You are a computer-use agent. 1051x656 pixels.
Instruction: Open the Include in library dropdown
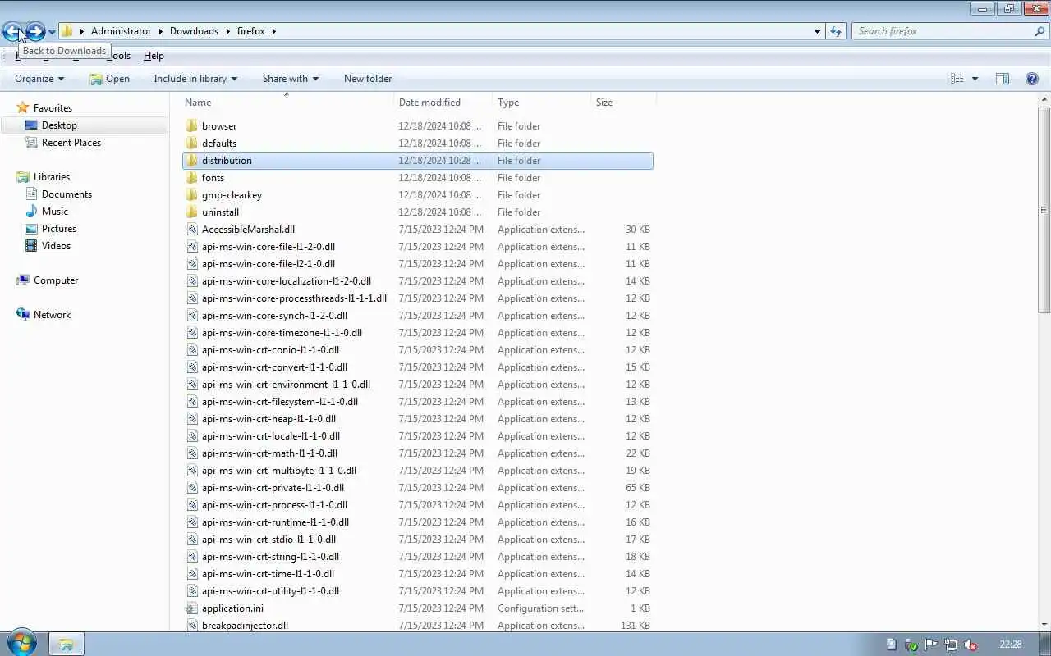point(195,79)
